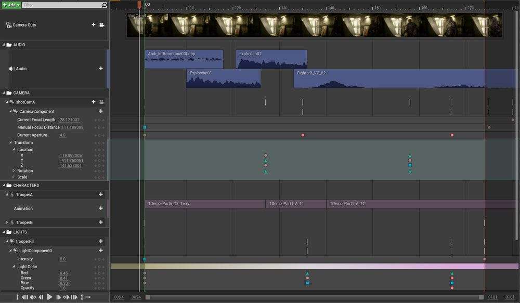Add a track to trooperFill
The image size is (520, 303).
[x=101, y=241]
